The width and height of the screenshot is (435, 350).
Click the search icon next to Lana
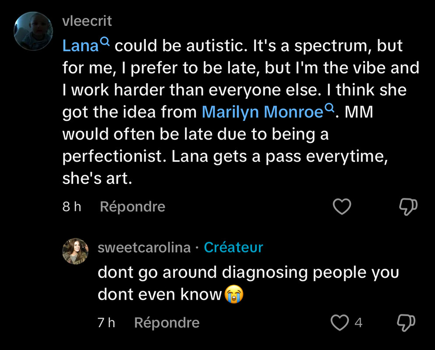click(105, 42)
